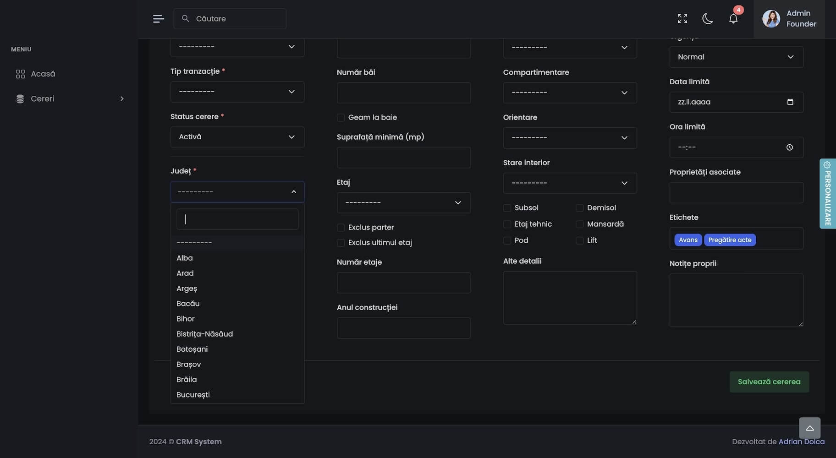Click the Admin profile avatar
Image resolution: width=836 pixels, height=458 pixels.
771,19
